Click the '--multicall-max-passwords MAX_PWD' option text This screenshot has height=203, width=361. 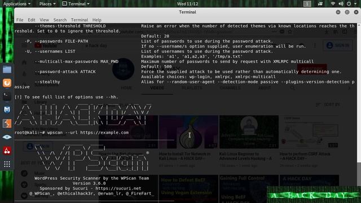coord(77,61)
